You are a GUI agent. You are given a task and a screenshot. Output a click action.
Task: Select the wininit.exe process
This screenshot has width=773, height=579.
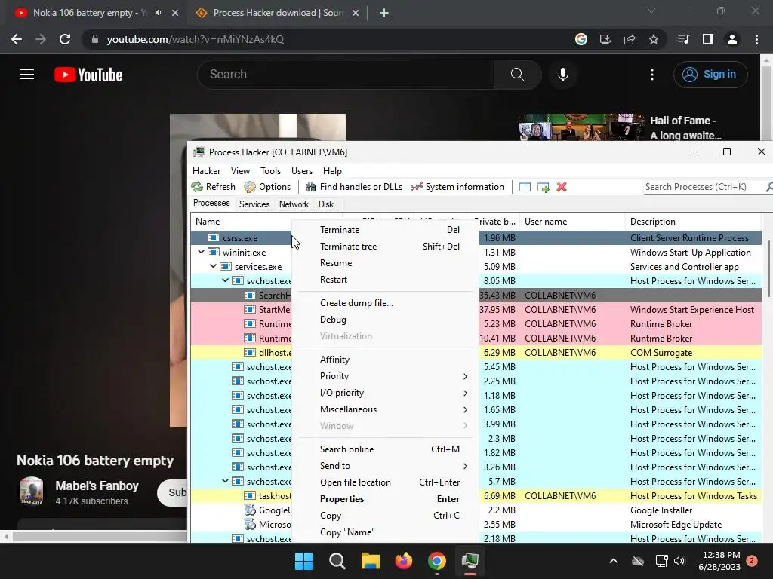coord(244,252)
